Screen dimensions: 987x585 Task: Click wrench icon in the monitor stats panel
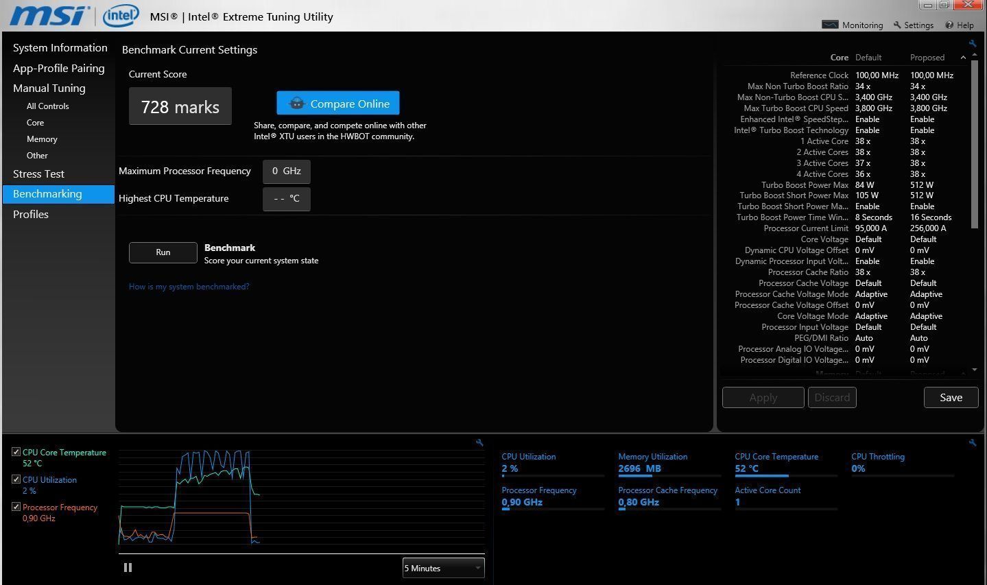pos(972,443)
